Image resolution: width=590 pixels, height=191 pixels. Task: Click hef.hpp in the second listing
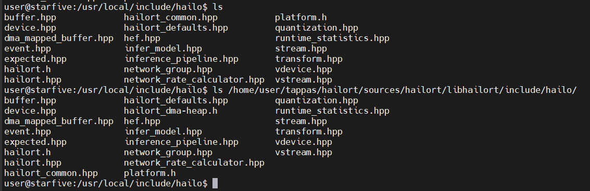[x=142, y=121]
